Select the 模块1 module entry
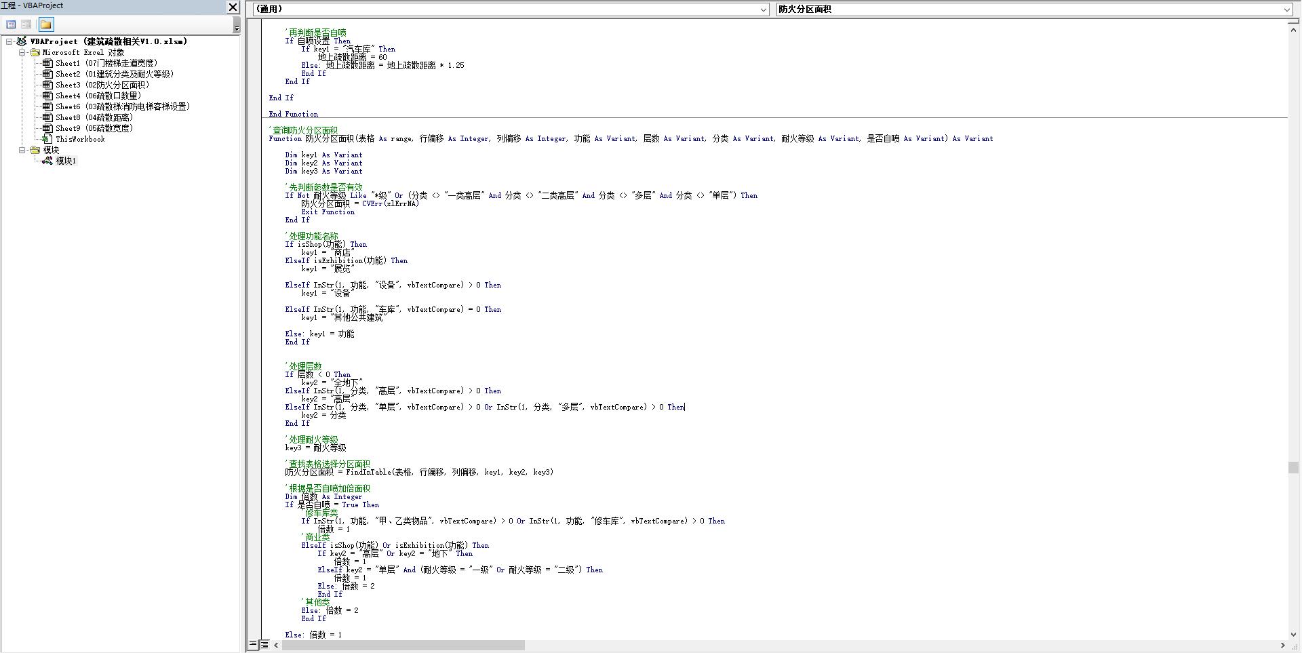The width and height of the screenshot is (1302, 653). pyautogui.click(x=66, y=161)
